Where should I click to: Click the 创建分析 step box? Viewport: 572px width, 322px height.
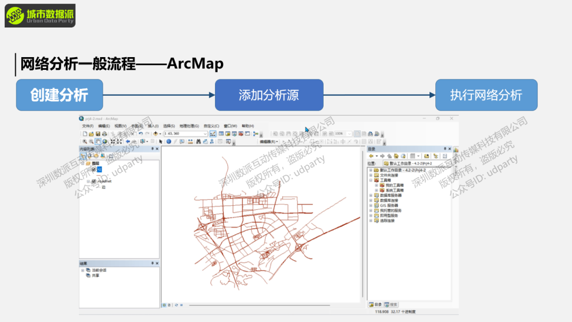(x=59, y=95)
